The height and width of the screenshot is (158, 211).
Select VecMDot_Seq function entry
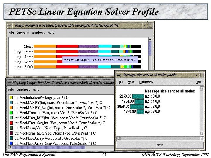(60, 123)
